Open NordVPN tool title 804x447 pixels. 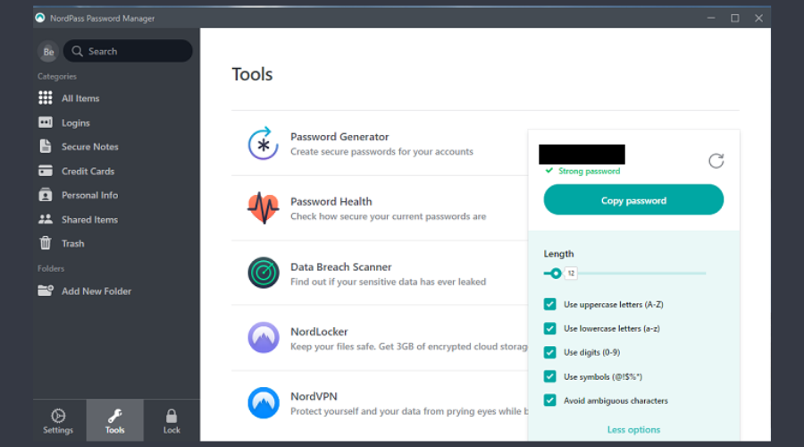[x=314, y=396]
